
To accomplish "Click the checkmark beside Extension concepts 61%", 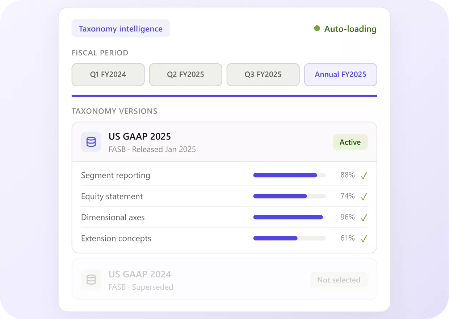I will [364, 239].
